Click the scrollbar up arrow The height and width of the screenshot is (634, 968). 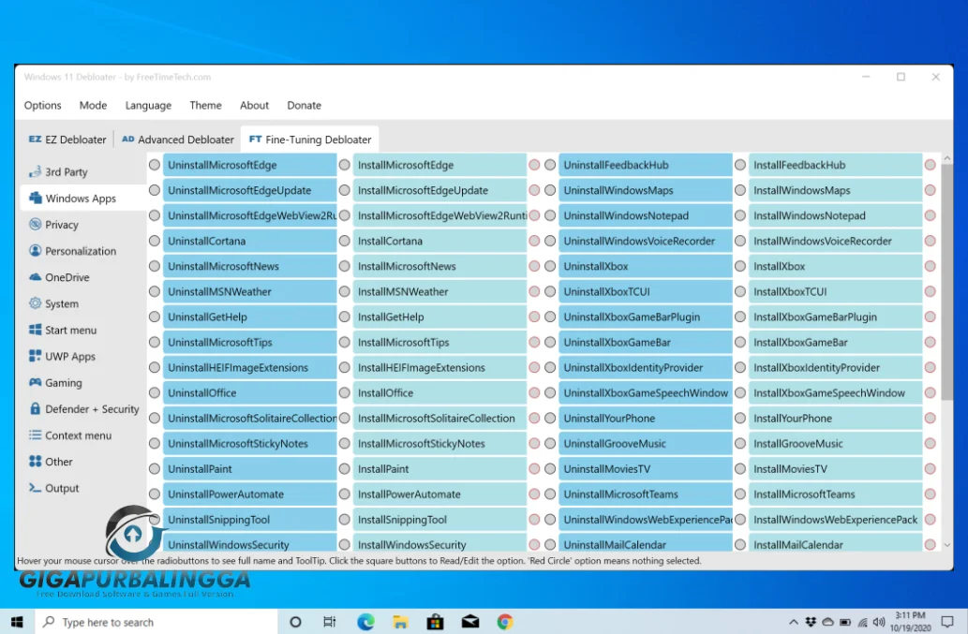coord(947,158)
